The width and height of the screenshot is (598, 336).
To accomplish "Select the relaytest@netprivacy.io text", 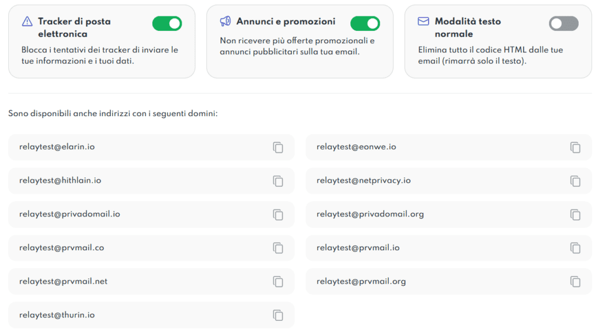I will coord(363,181).
